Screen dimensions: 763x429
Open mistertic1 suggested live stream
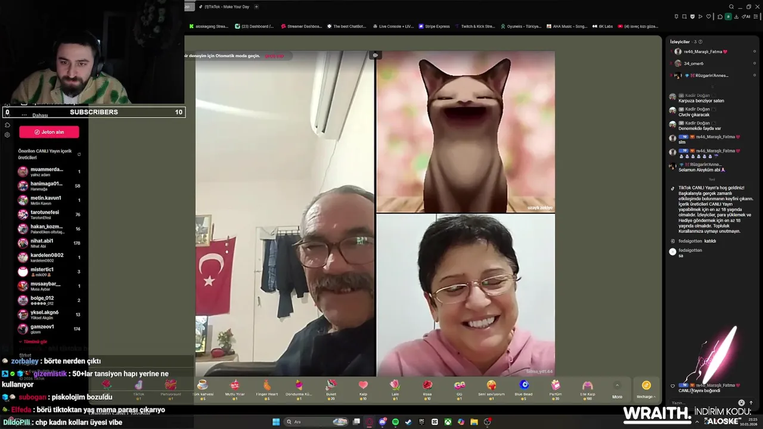click(49, 272)
